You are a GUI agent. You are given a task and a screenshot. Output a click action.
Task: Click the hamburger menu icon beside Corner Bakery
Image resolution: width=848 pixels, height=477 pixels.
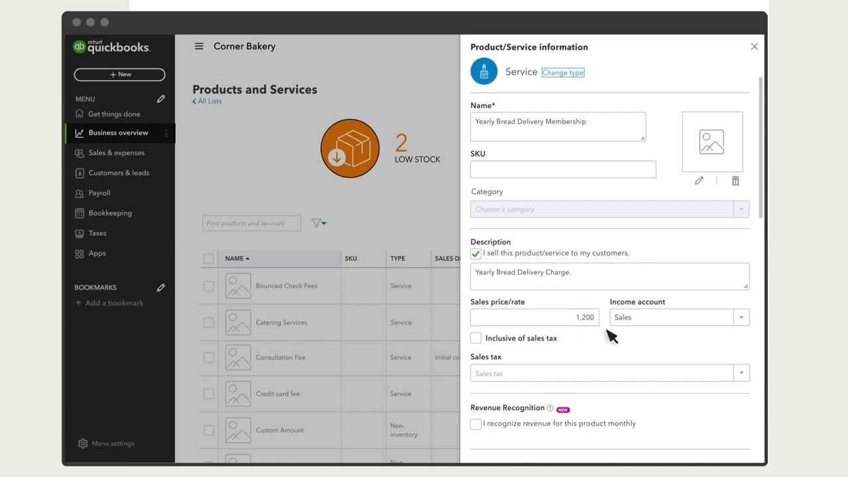click(x=199, y=46)
